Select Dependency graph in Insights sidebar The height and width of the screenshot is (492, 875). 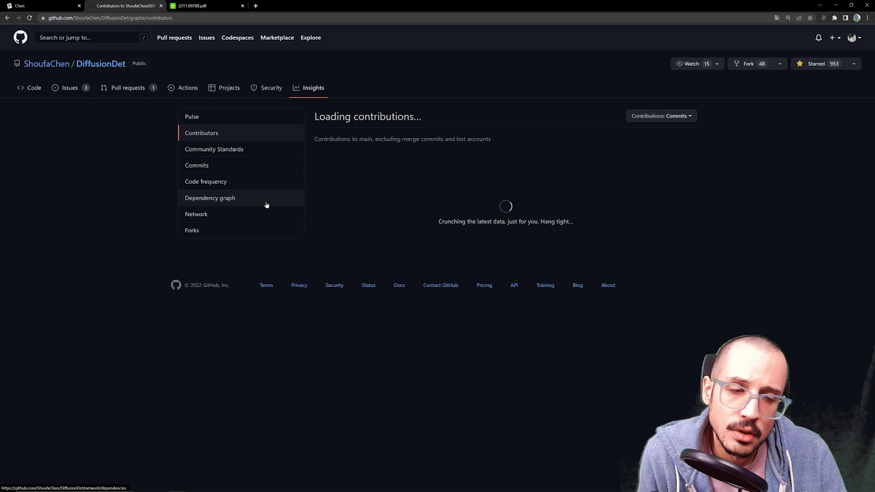click(210, 198)
